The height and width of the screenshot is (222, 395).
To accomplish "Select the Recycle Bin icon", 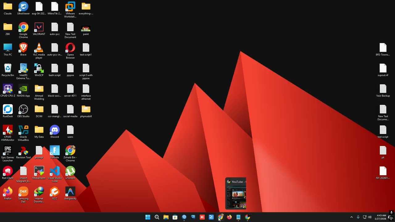I will 8,70.
